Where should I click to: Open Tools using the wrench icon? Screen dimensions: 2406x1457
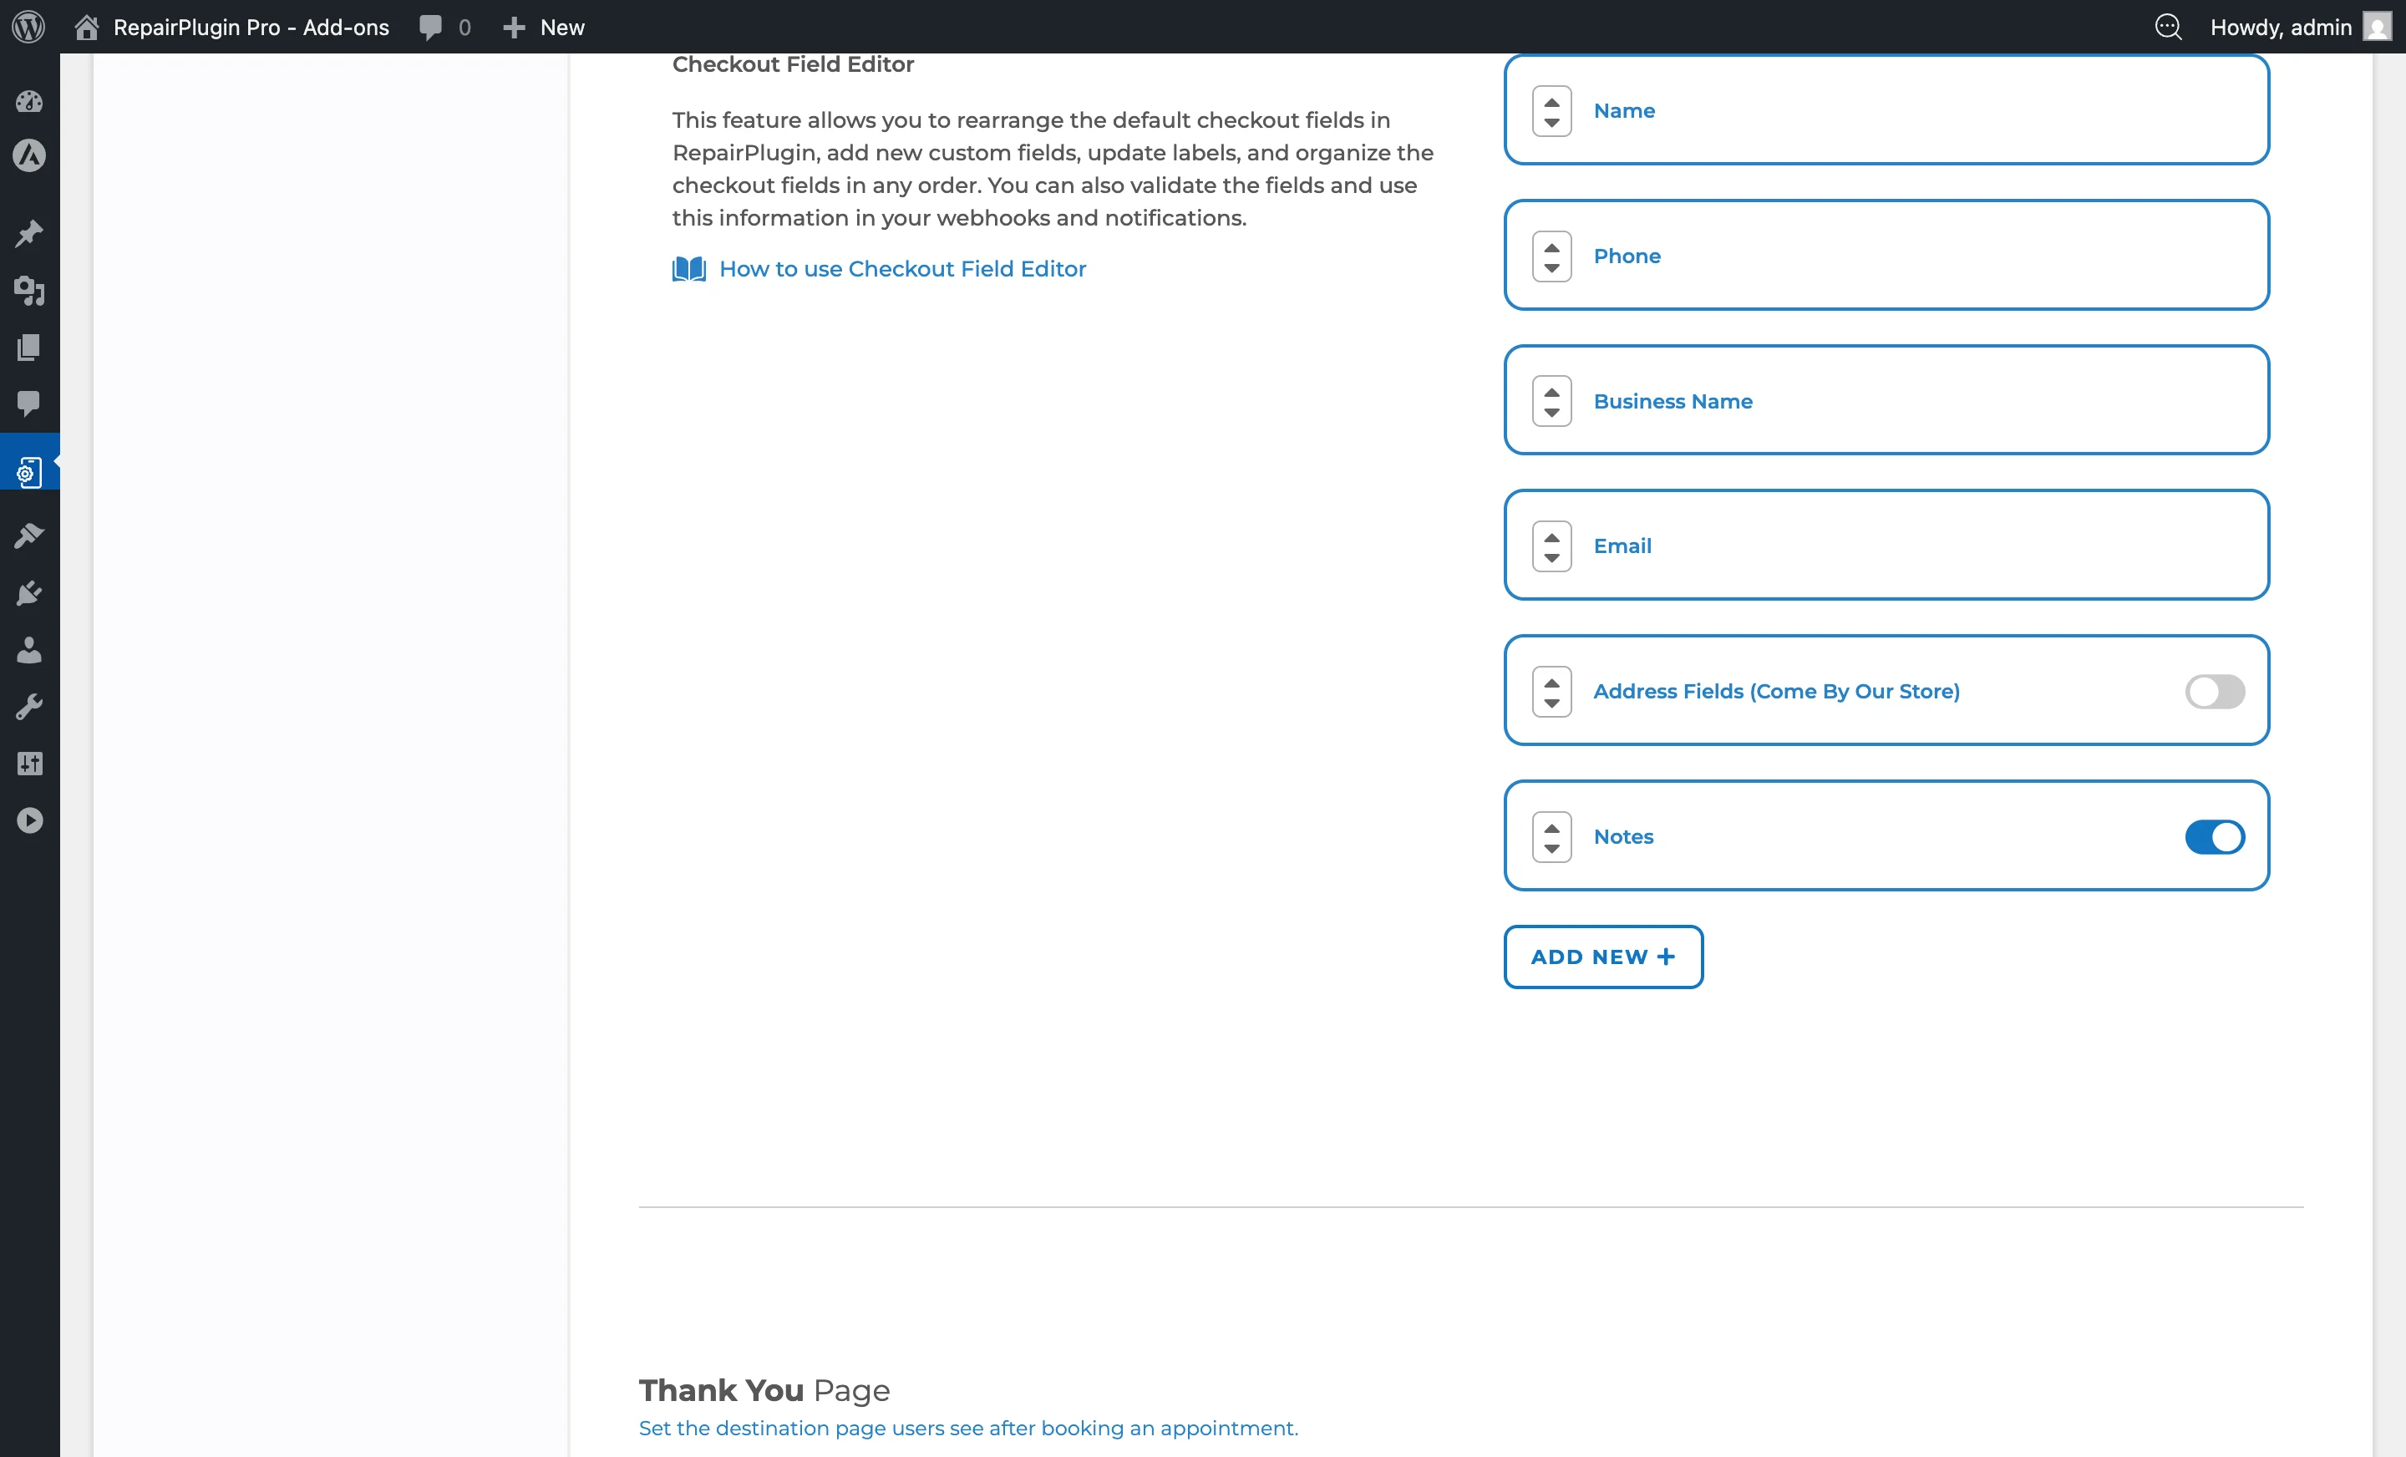(28, 706)
